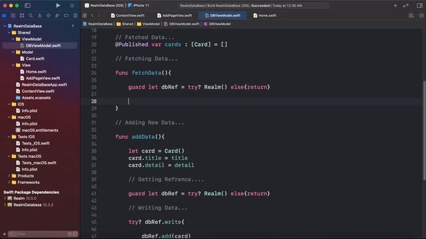
Task: Open the Debug navigator
Action: pyautogui.click(x=57, y=15)
